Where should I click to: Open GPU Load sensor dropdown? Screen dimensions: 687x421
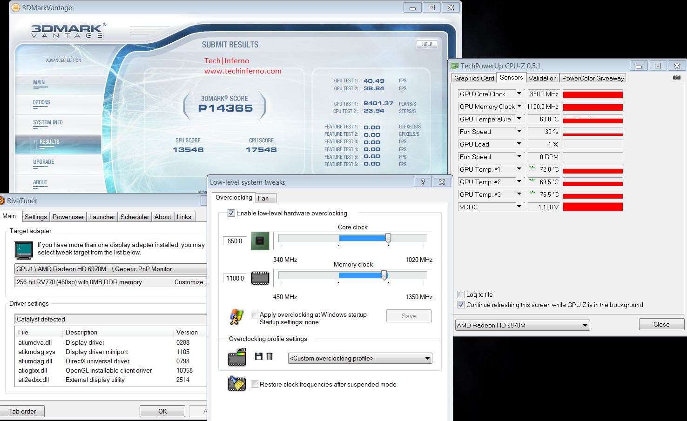click(x=519, y=144)
